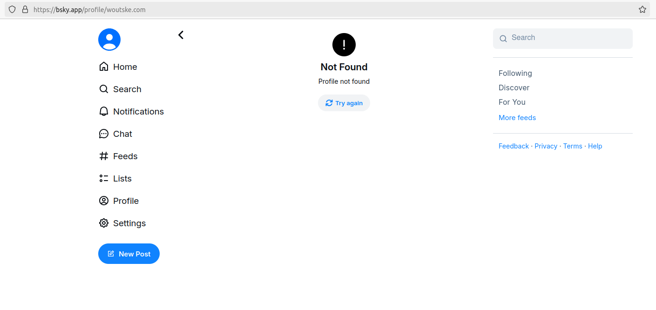Click the Search magnifier icon in sidebar
Image resolution: width=656 pixels, height=310 pixels.
tap(104, 89)
